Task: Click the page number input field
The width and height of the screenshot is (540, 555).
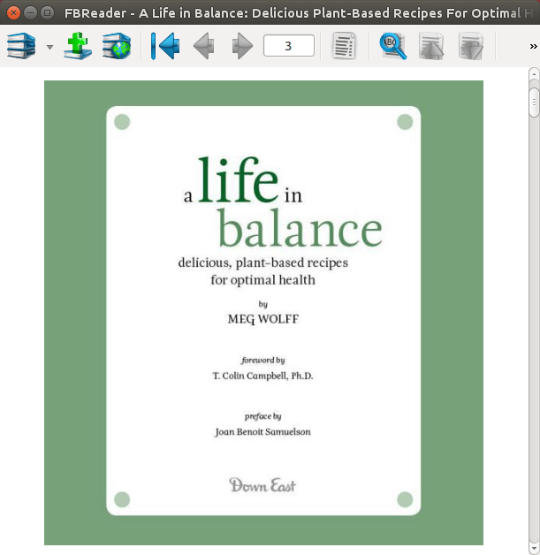Action: pos(288,46)
